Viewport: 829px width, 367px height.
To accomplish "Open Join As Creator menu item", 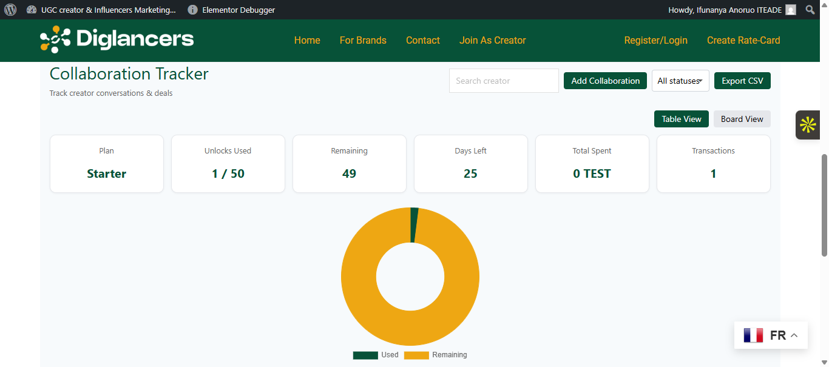I will (492, 40).
